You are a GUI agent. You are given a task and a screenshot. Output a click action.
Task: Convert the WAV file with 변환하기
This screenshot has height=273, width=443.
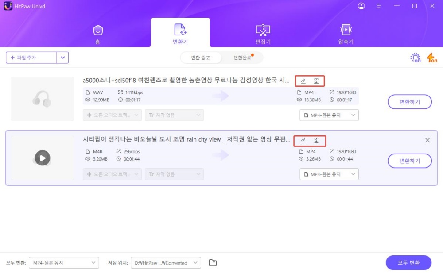410,102
